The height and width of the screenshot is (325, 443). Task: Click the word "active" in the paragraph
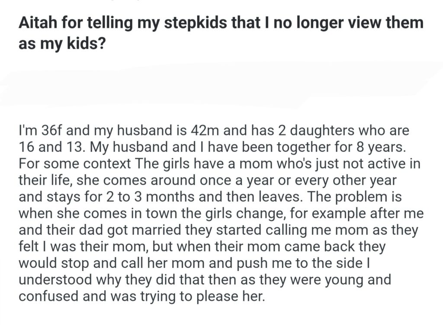pos(373,164)
